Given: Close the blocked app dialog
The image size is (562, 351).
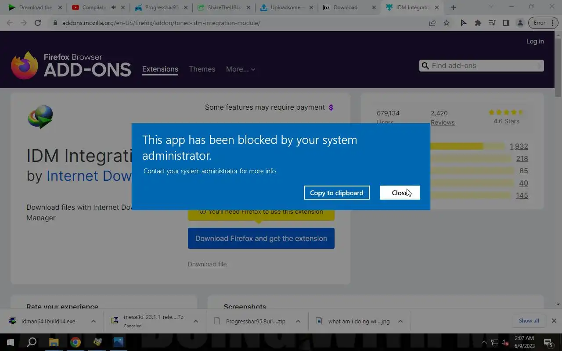Looking at the screenshot, I should point(400,193).
